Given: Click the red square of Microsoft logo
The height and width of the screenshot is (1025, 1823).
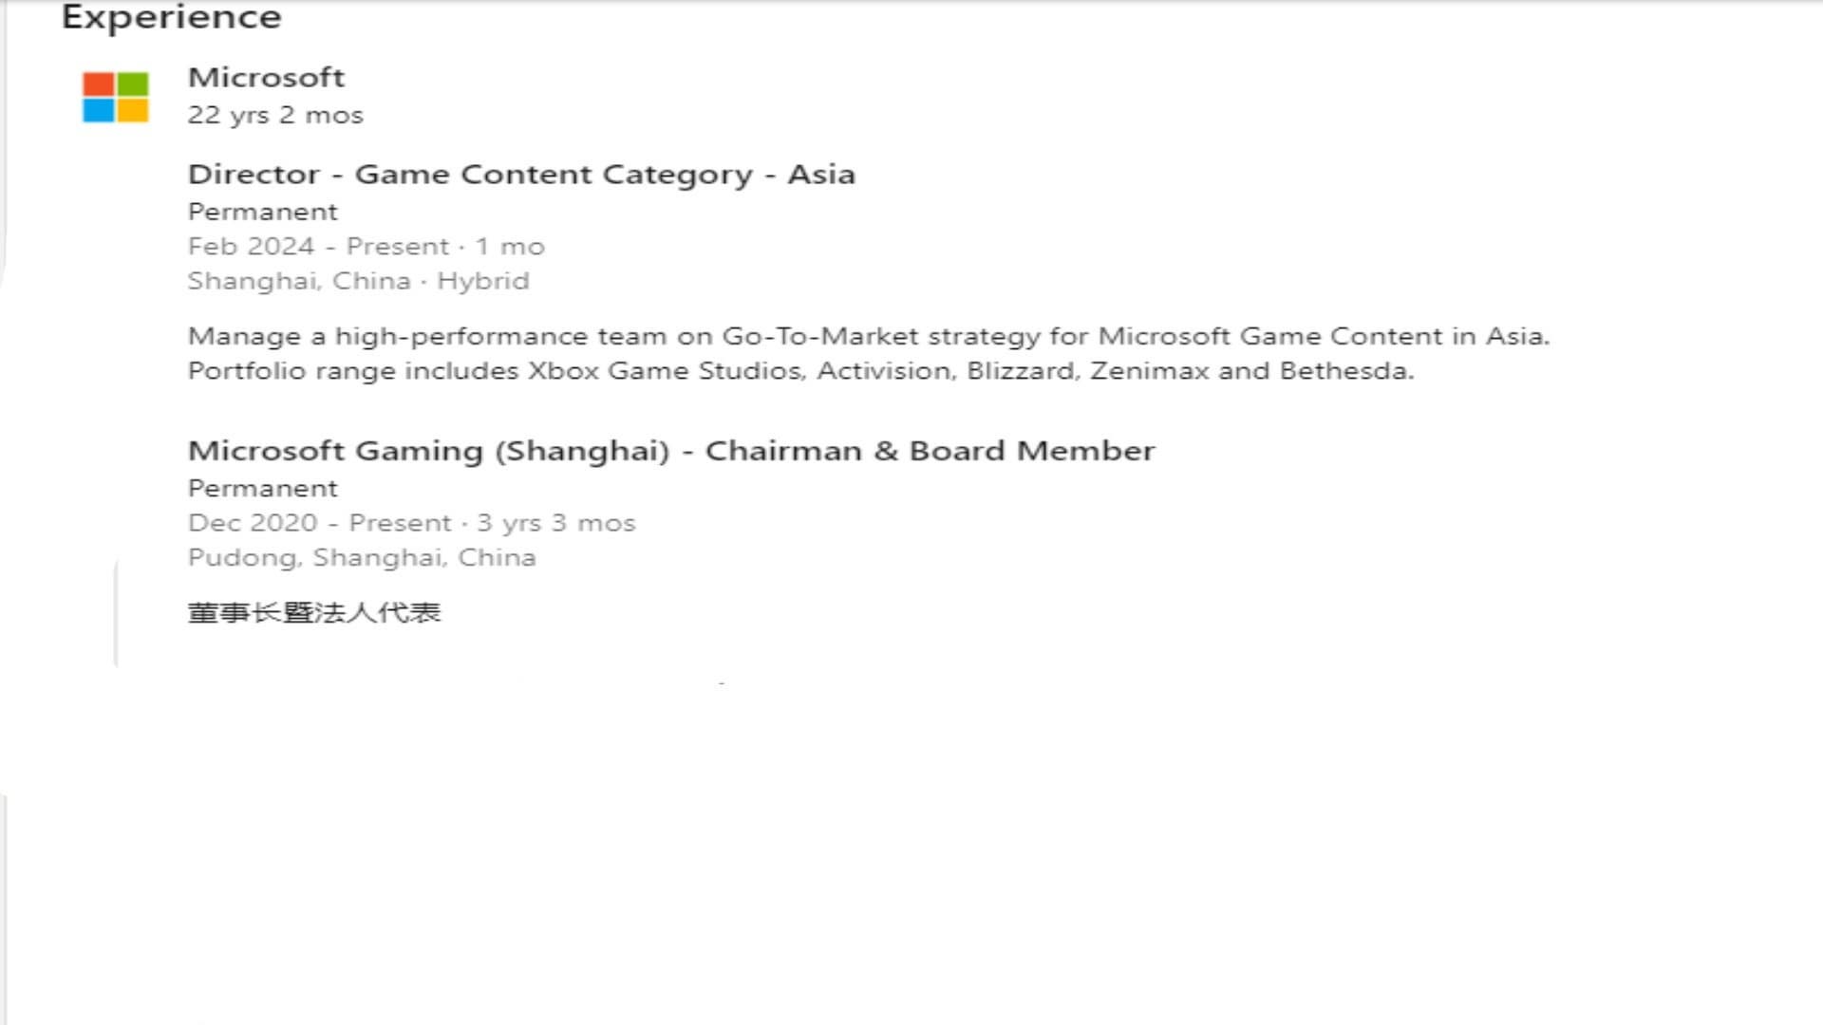Looking at the screenshot, I should [x=99, y=84].
